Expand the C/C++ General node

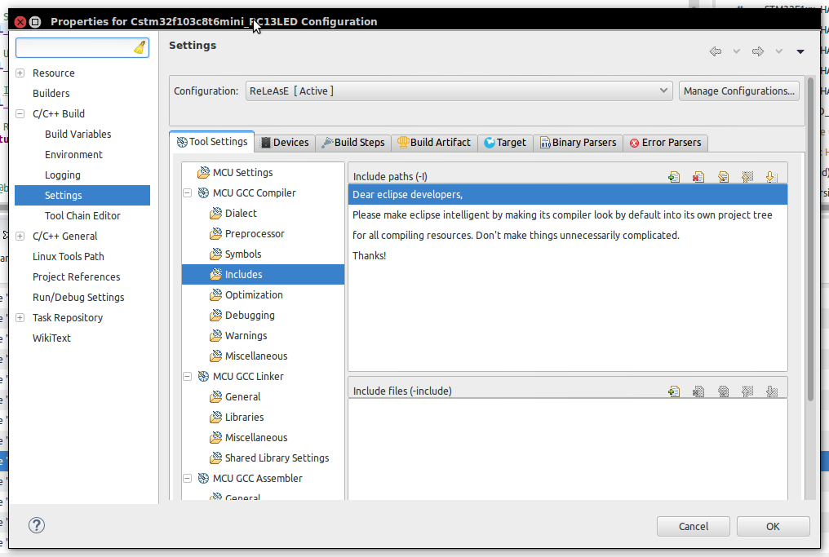(20, 237)
